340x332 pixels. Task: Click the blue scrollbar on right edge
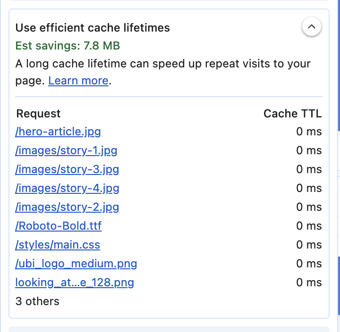point(338,66)
